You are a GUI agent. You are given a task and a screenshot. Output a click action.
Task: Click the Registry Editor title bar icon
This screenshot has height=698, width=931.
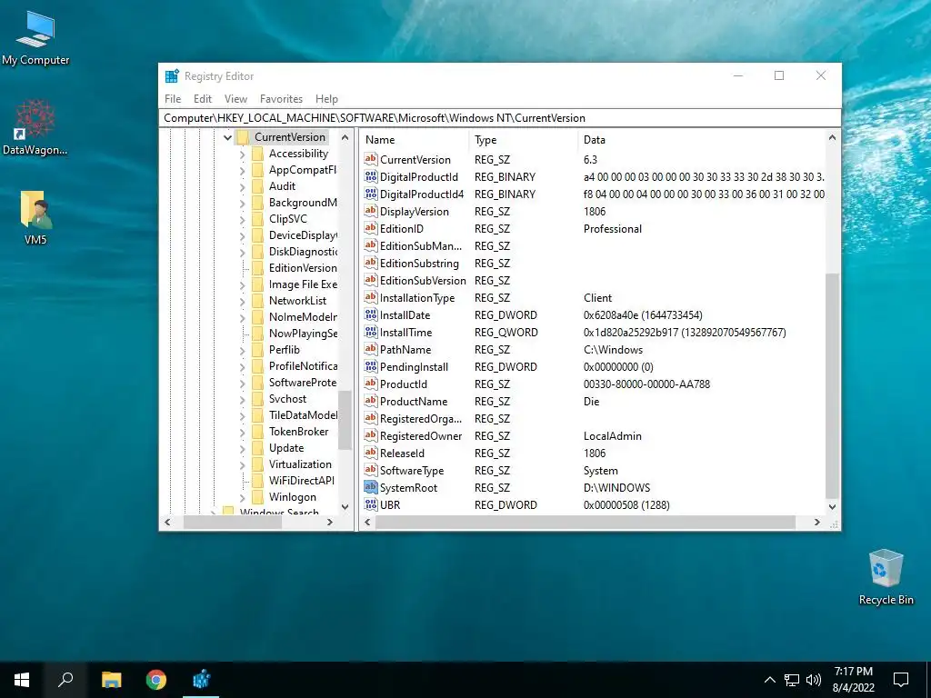172,76
